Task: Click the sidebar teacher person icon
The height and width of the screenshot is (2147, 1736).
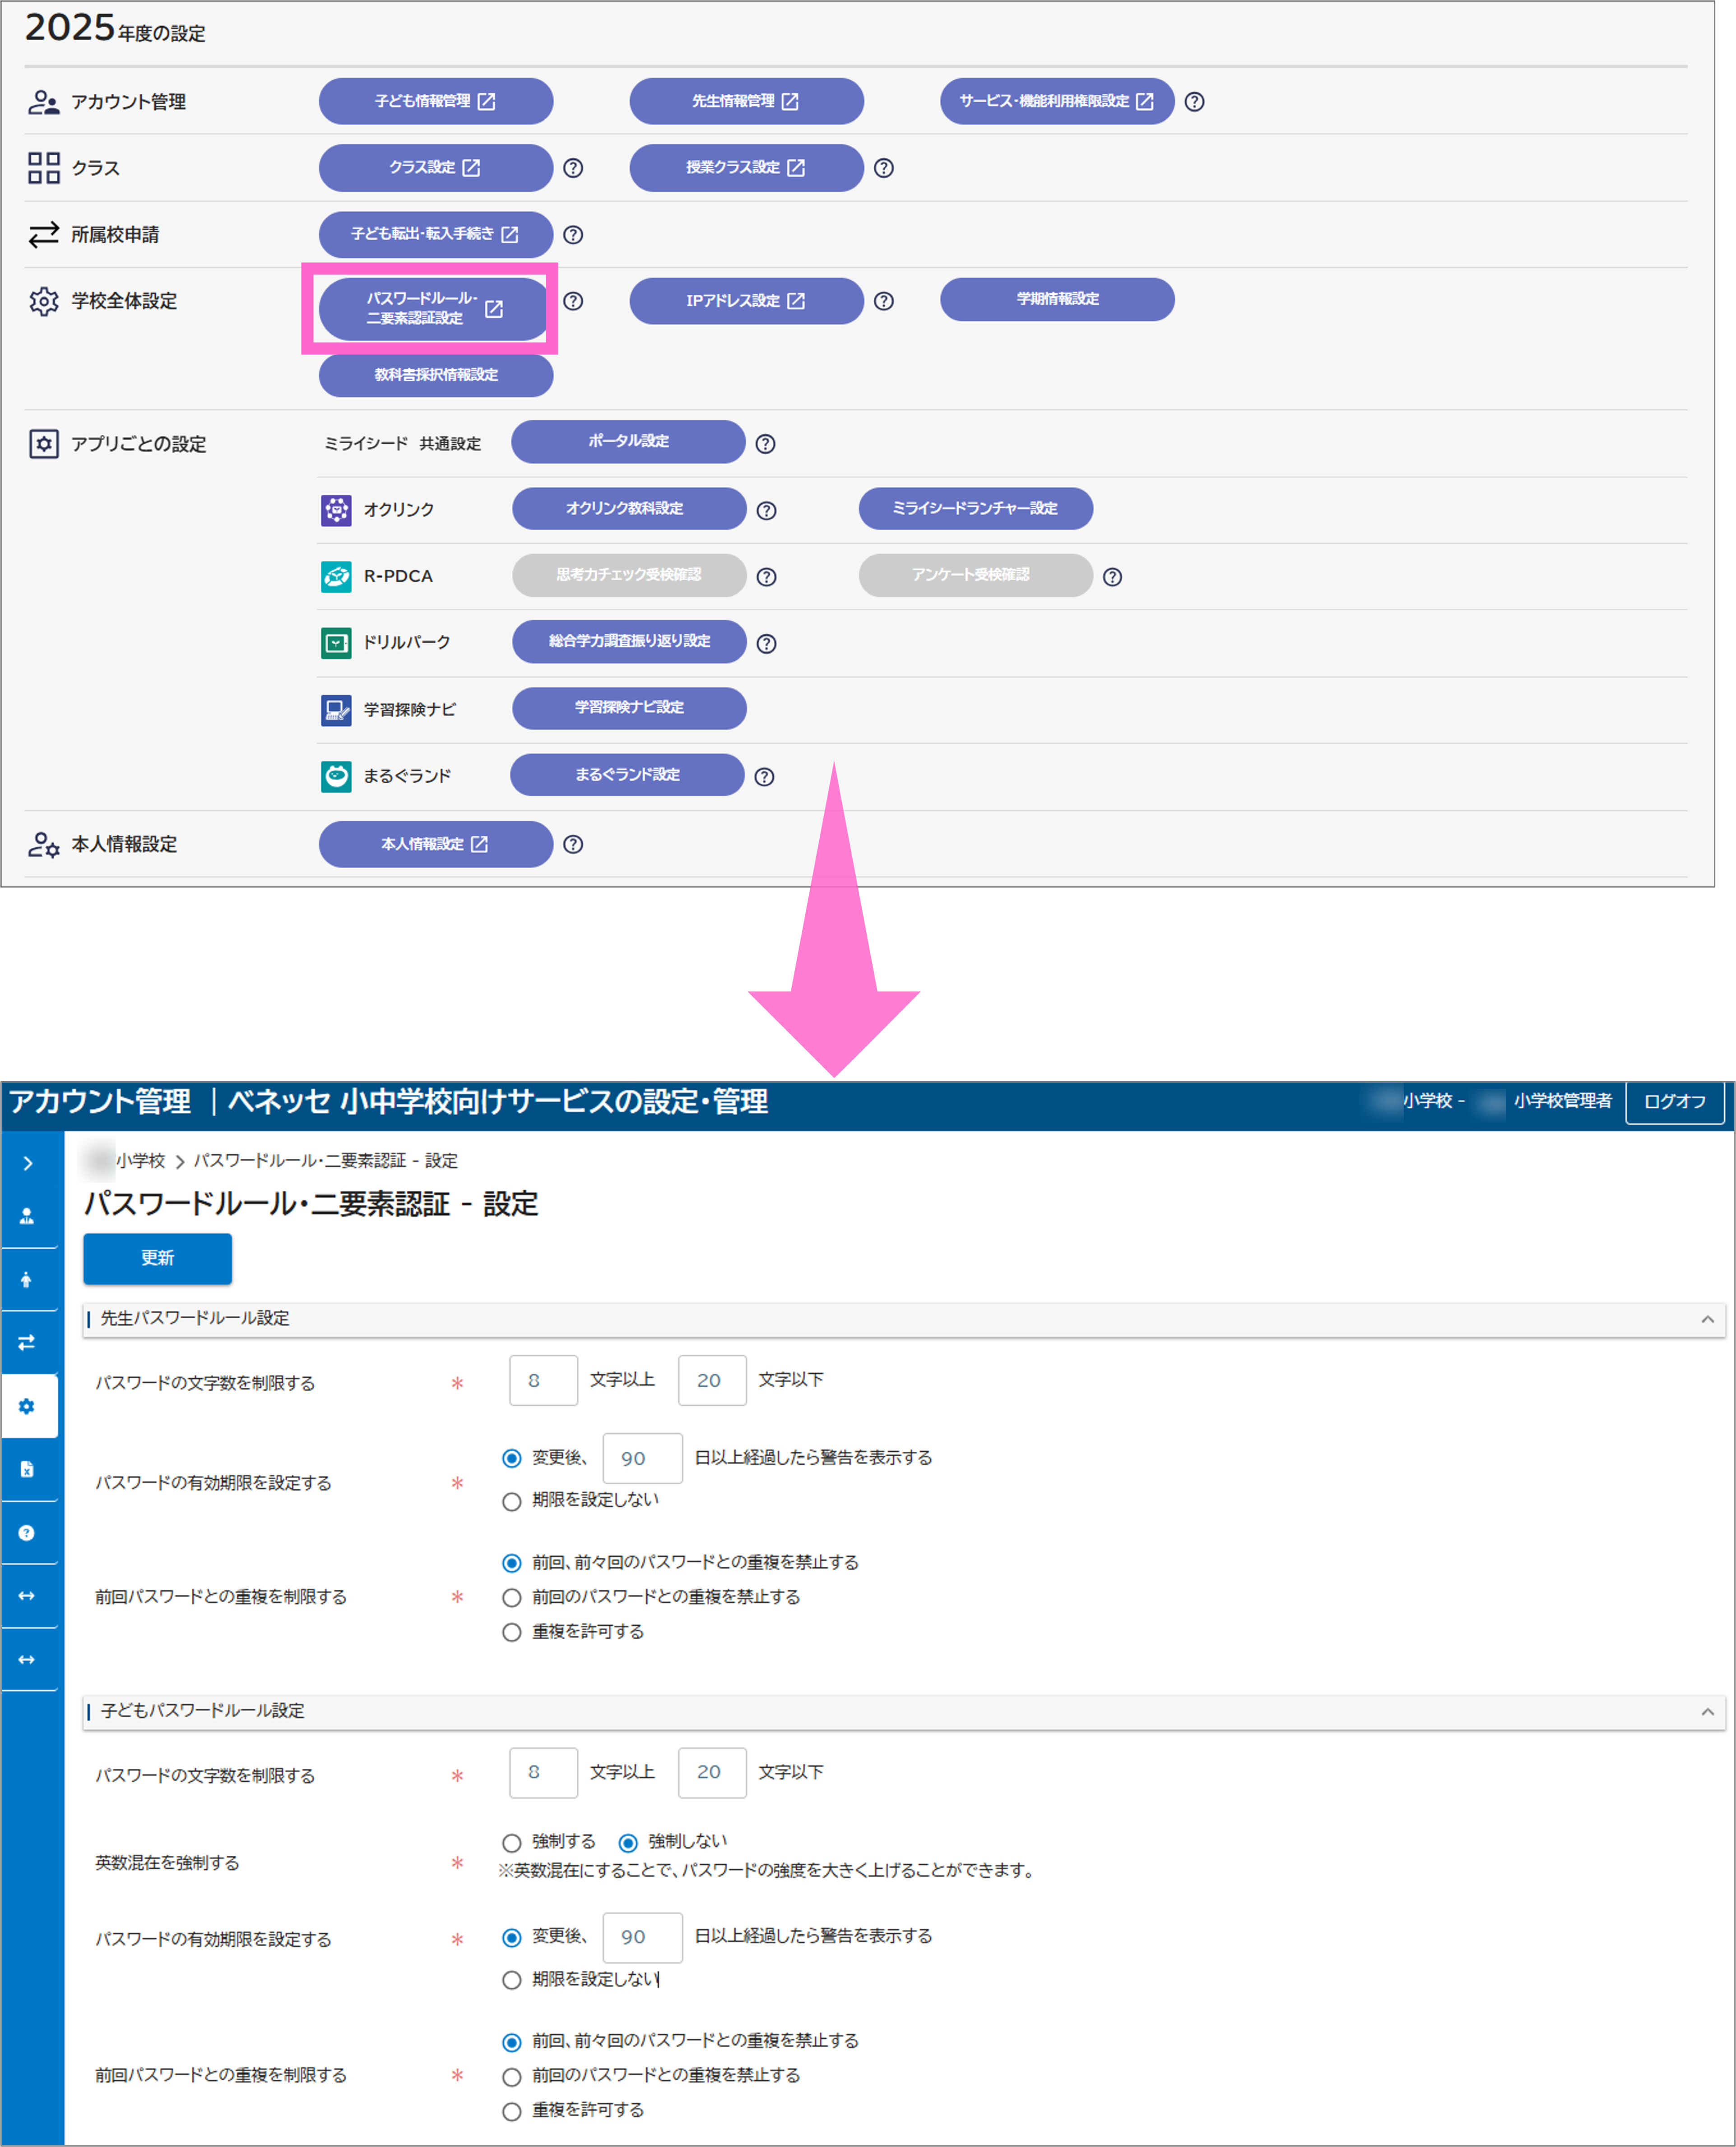Action: 27,1216
